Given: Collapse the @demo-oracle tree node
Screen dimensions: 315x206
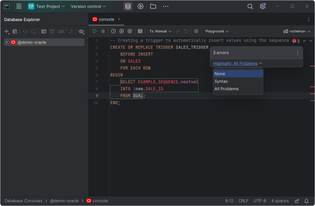Looking at the screenshot, I should [6, 43].
